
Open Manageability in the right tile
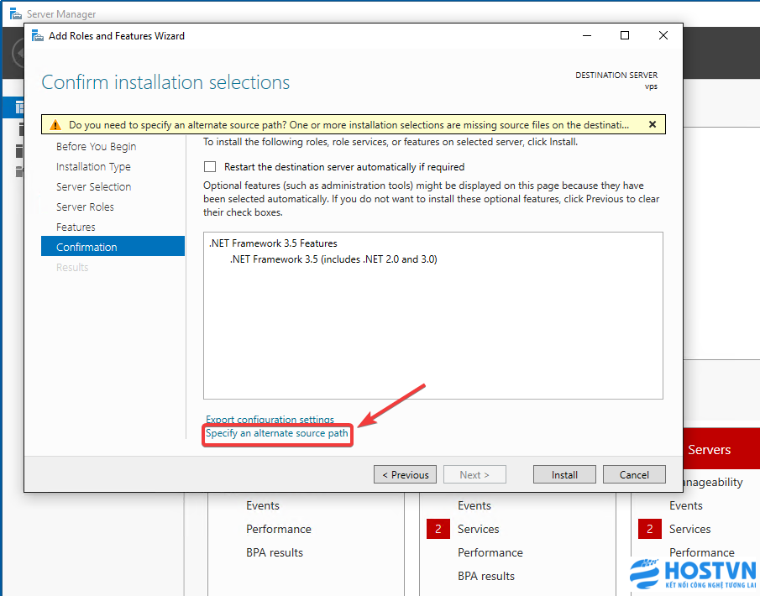pyautogui.click(x=712, y=483)
